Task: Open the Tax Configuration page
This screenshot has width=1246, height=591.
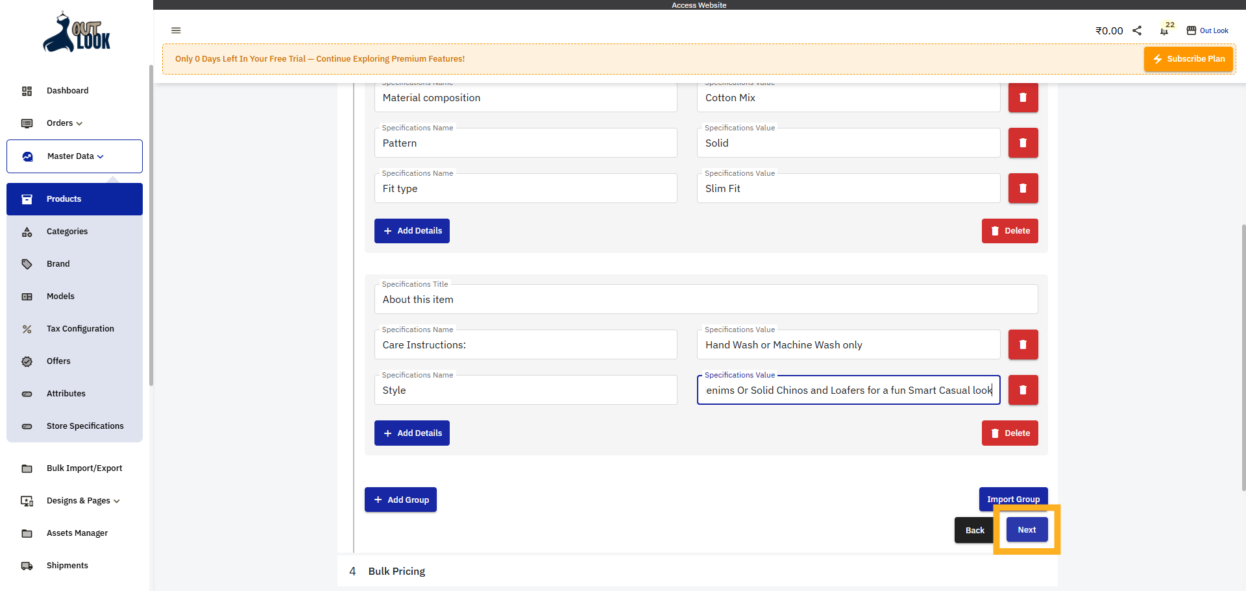Action: point(80,329)
